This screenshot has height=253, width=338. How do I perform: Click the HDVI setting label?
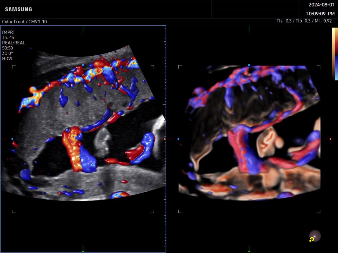7,59
